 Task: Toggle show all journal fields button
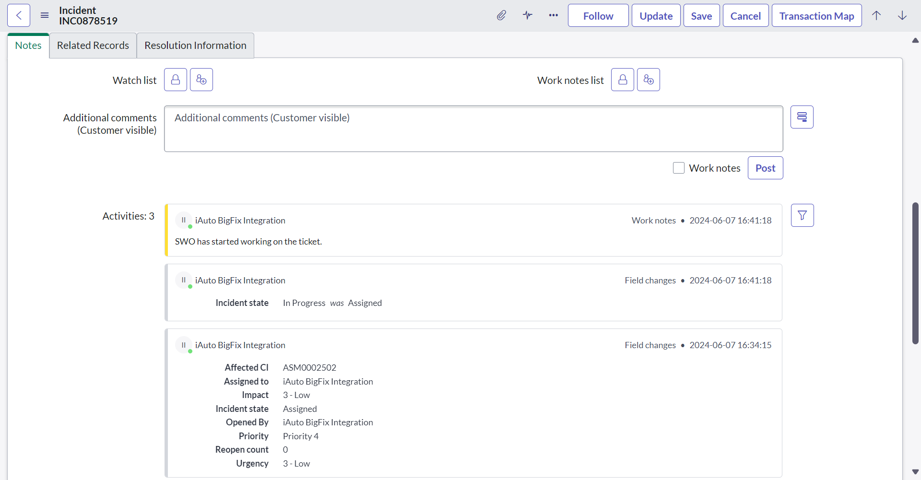click(x=802, y=117)
